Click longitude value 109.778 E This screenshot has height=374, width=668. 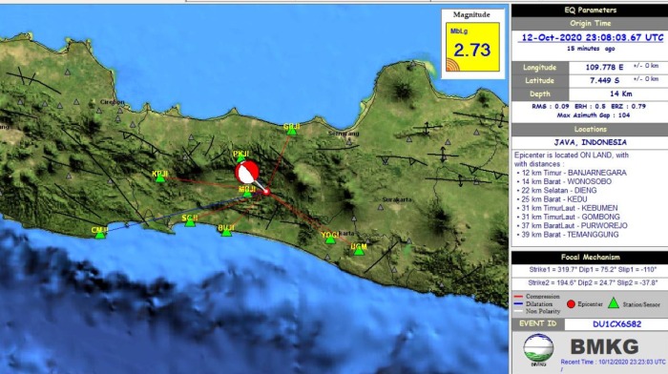[604, 68]
